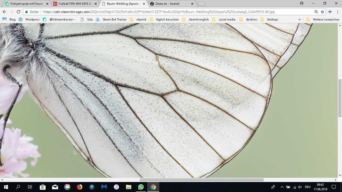This screenshot has width=342, height=192.
Task: Click the muted volume speaker icon
Action: coord(300,187)
